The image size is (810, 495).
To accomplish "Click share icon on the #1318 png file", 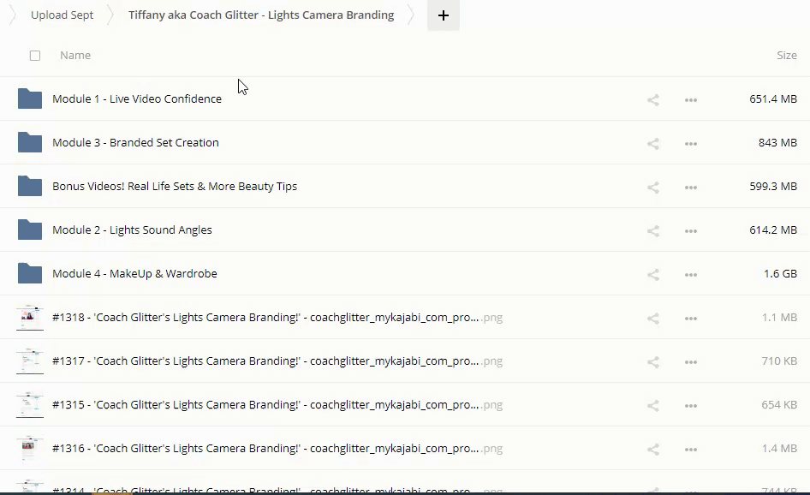I will pos(653,318).
